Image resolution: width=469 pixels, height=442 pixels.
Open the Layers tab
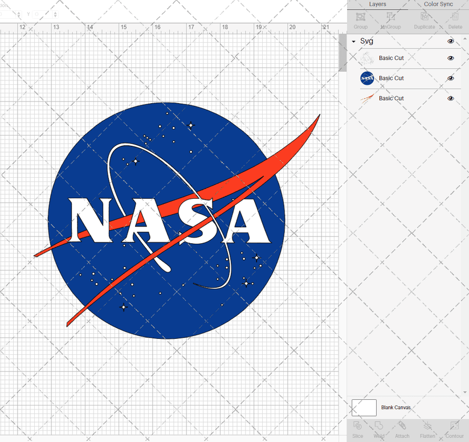pyautogui.click(x=377, y=4)
